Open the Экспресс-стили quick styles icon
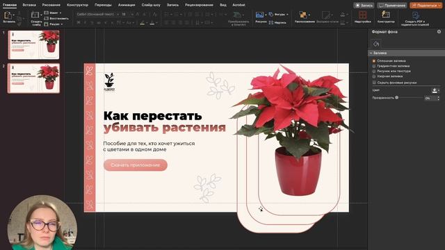Viewport: 445px width, 250px height. [326, 15]
